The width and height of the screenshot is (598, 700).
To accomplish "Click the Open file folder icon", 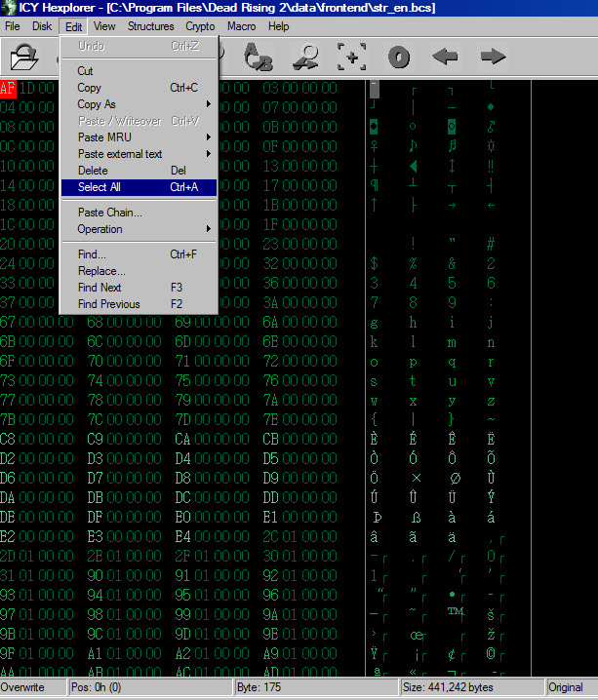I will pyautogui.click(x=24, y=57).
